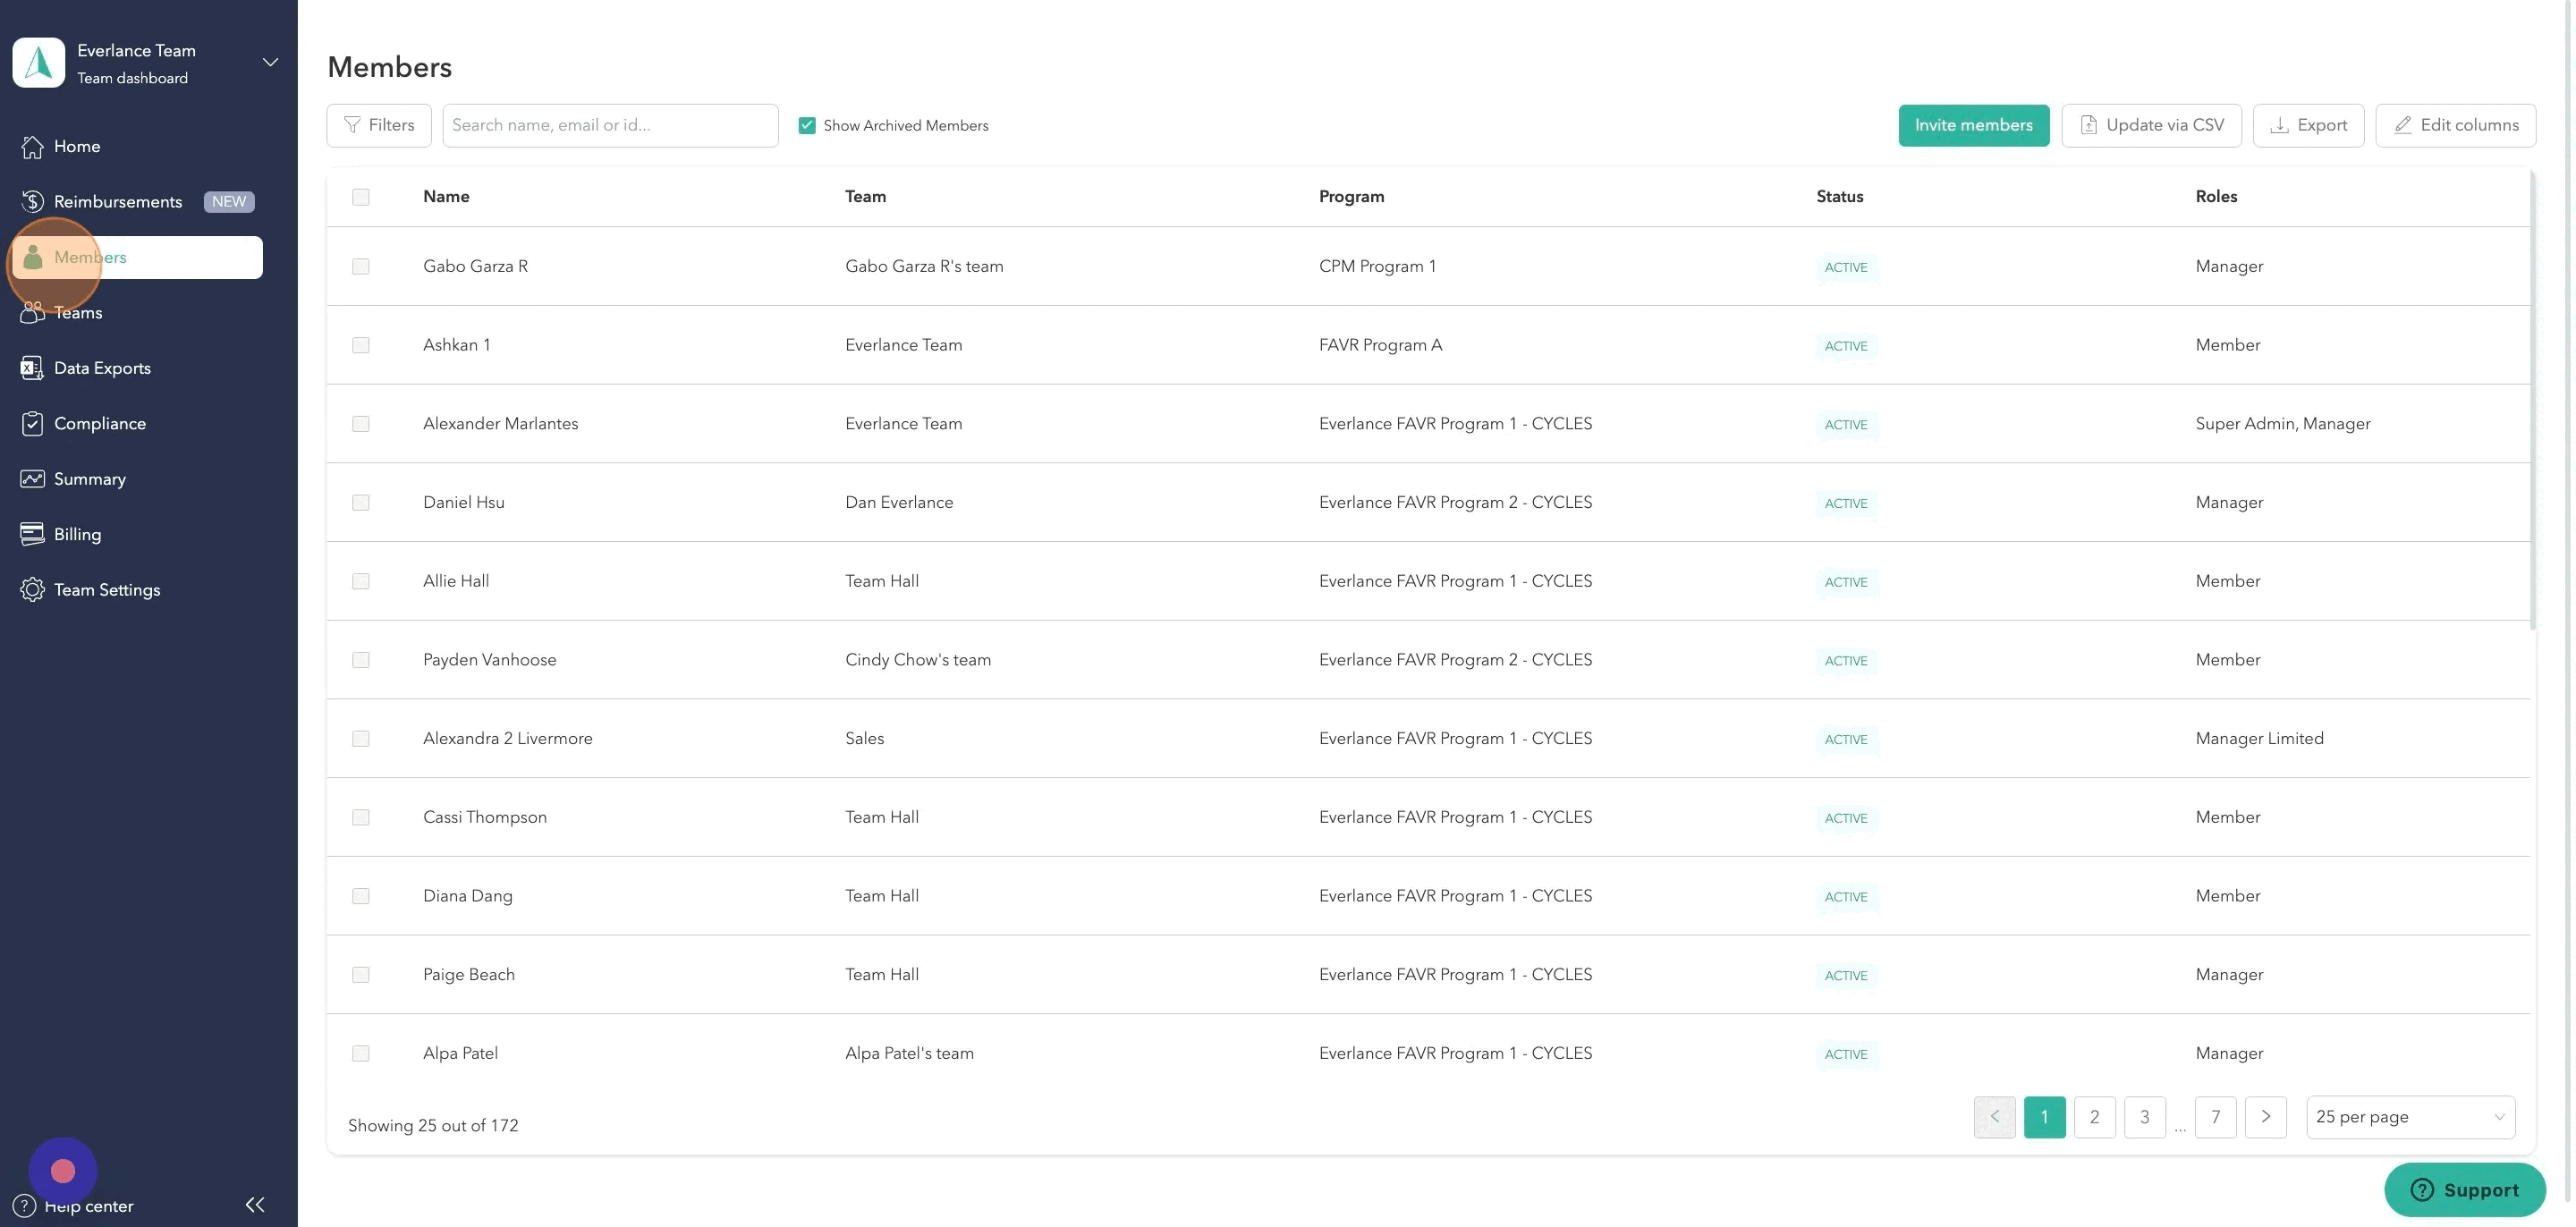Check the box for Daniel Hsu

tap(361, 503)
